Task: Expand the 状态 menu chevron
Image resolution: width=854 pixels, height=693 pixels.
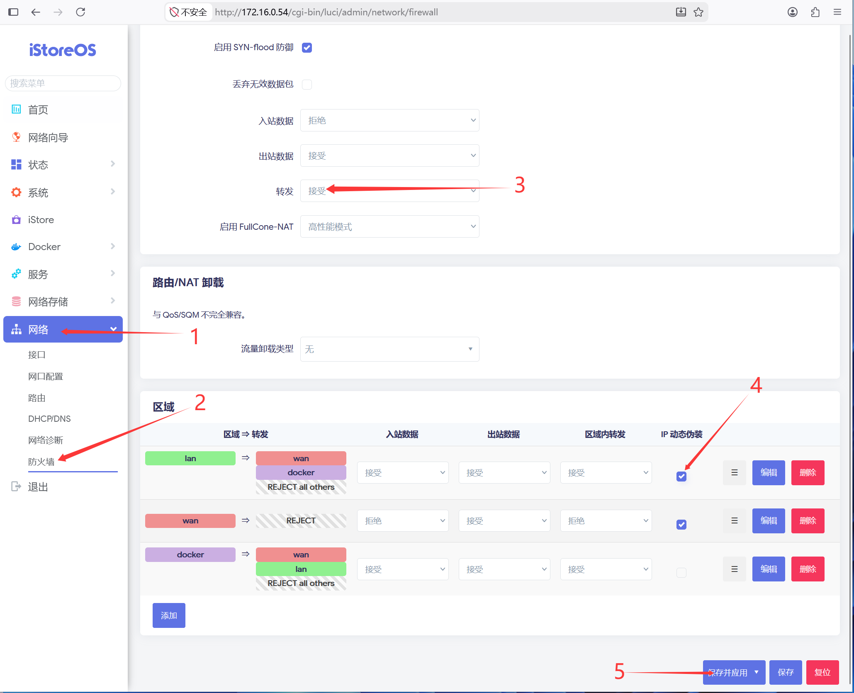Action: [113, 164]
